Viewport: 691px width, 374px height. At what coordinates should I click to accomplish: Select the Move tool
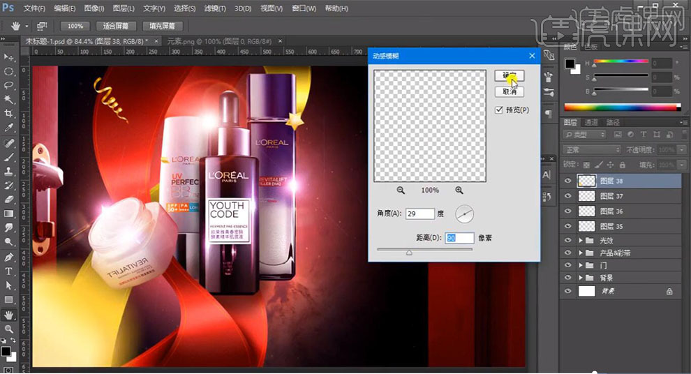pyautogui.click(x=9, y=57)
